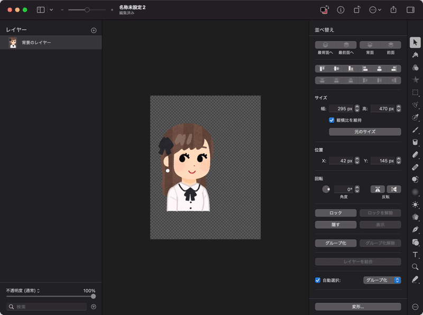The width and height of the screenshot is (423, 315).
Task: Bring layer forward (前面)
Action: pyautogui.click(x=391, y=45)
